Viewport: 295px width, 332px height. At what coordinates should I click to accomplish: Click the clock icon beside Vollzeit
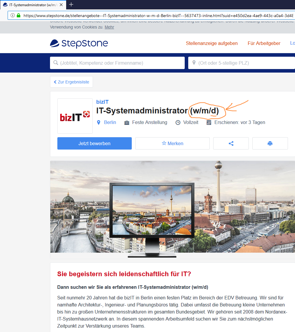[x=178, y=123]
